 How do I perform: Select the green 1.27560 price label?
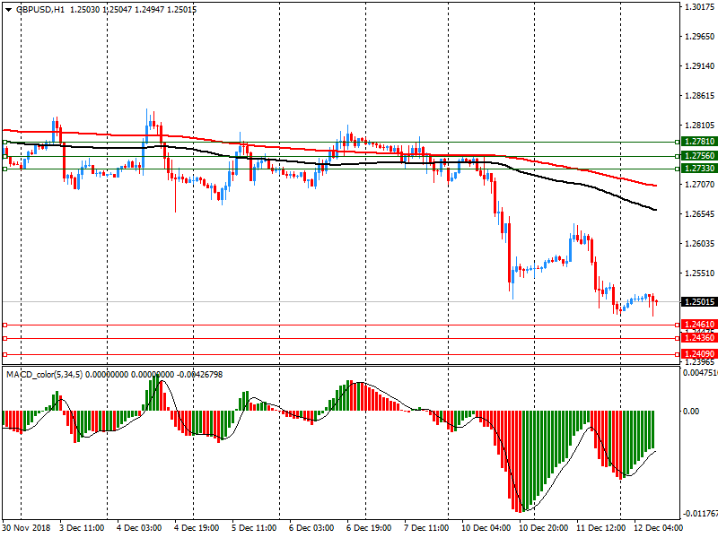tap(698, 156)
